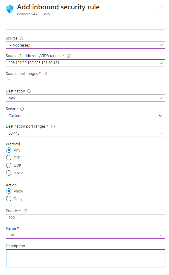This screenshot has height=275, width=169.
Task: Click inside the Description text area
Action: point(86,258)
